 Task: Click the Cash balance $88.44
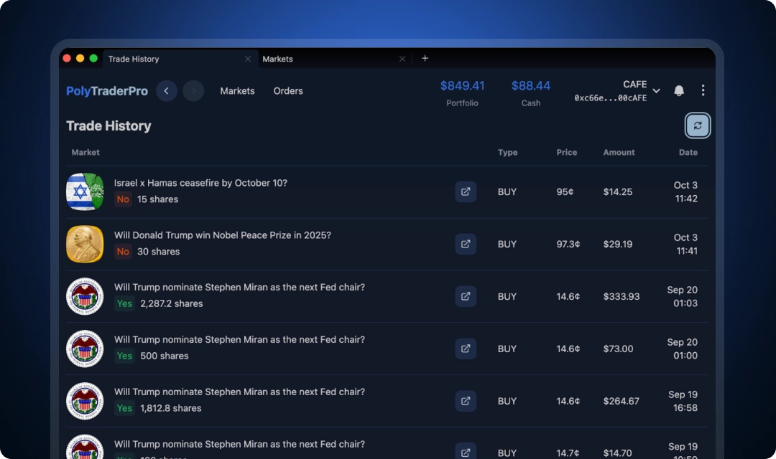click(x=530, y=85)
